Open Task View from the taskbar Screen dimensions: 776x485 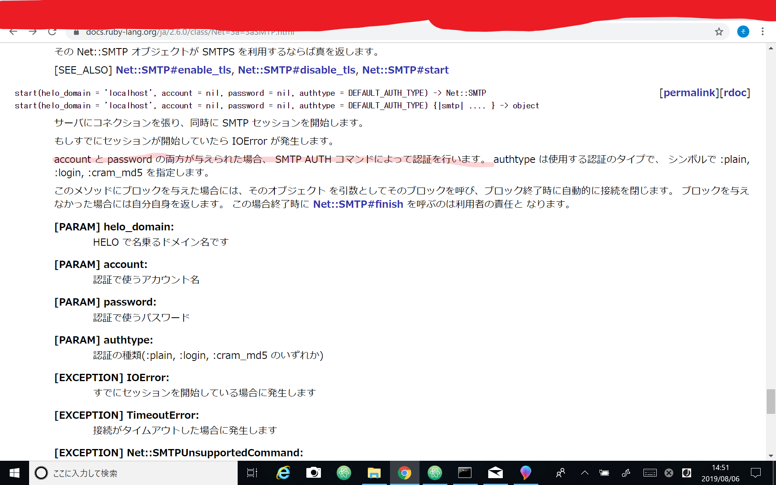251,472
